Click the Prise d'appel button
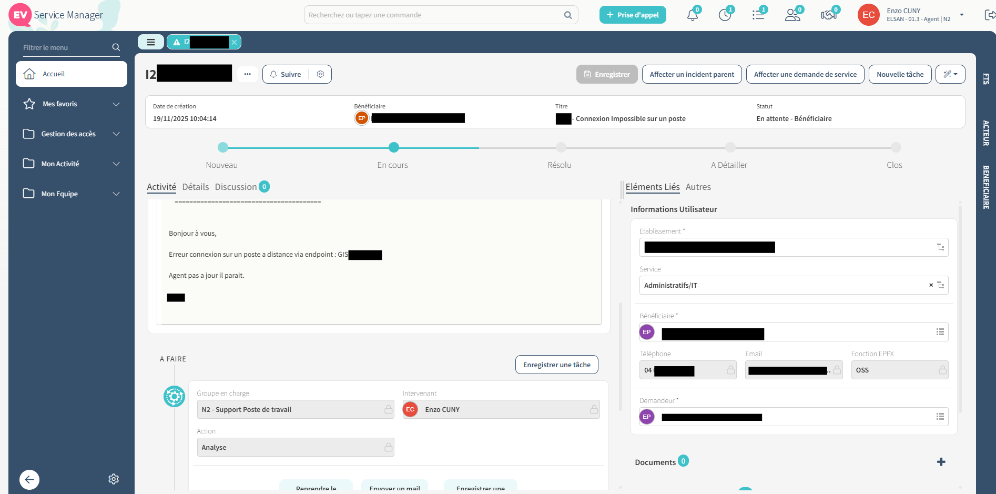Image resolution: width=996 pixels, height=494 pixels. (x=633, y=15)
